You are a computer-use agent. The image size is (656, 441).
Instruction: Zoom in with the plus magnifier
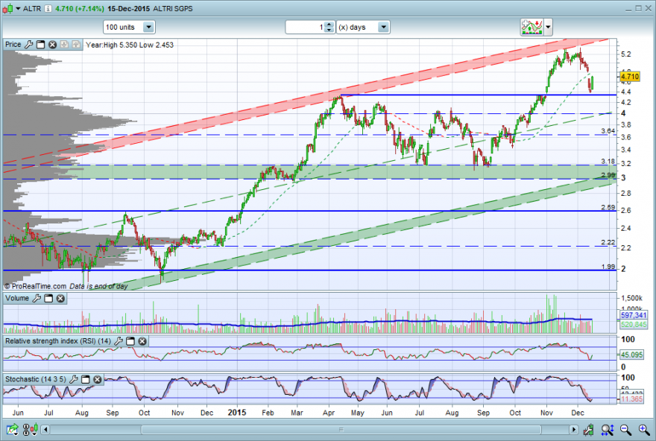click(x=644, y=429)
